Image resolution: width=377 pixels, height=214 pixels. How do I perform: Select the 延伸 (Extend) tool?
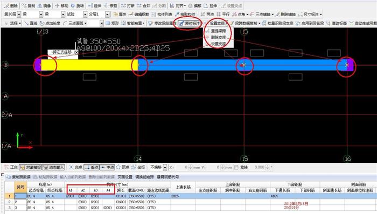(x=95, y=5)
